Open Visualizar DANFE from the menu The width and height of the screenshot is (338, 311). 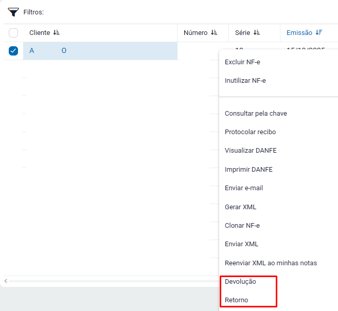click(x=251, y=151)
